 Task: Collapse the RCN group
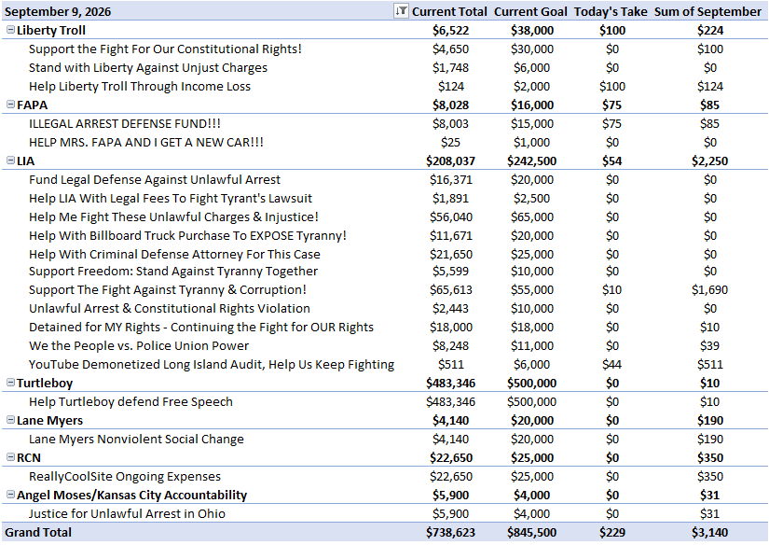click(x=10, y=457)
